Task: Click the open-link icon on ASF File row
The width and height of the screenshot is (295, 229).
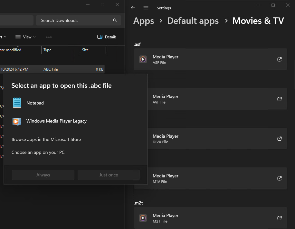Action: tap(280, 59)
